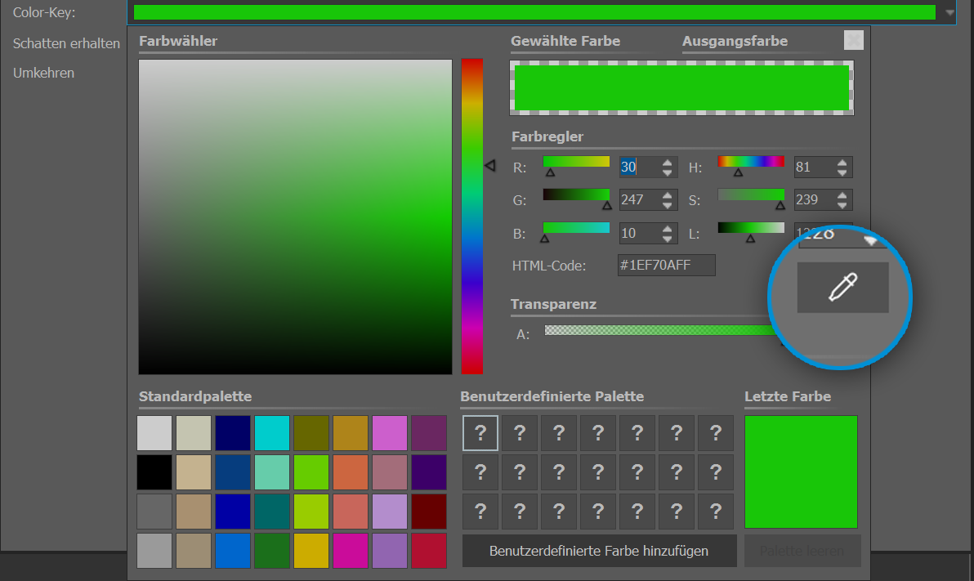The image size is (974, 581).
Task: Click the first ? slot in Benutzerdefinierte Palette
Action: tap(480, 432)
